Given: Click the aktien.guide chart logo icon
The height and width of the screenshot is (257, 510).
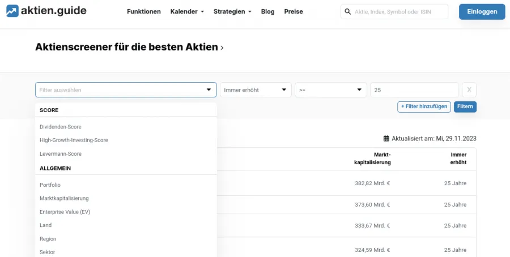Looking at the screenshot, I should tap(12, 11).
